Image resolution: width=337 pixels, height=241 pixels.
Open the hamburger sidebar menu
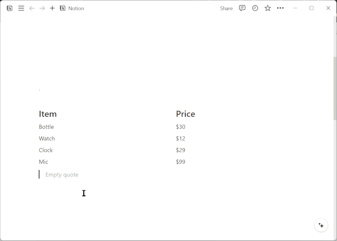pyautogui.click(x=21, y=8)
